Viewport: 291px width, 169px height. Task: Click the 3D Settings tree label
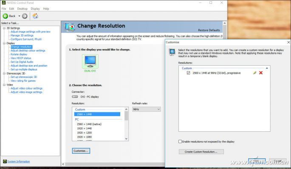point(13,28)
